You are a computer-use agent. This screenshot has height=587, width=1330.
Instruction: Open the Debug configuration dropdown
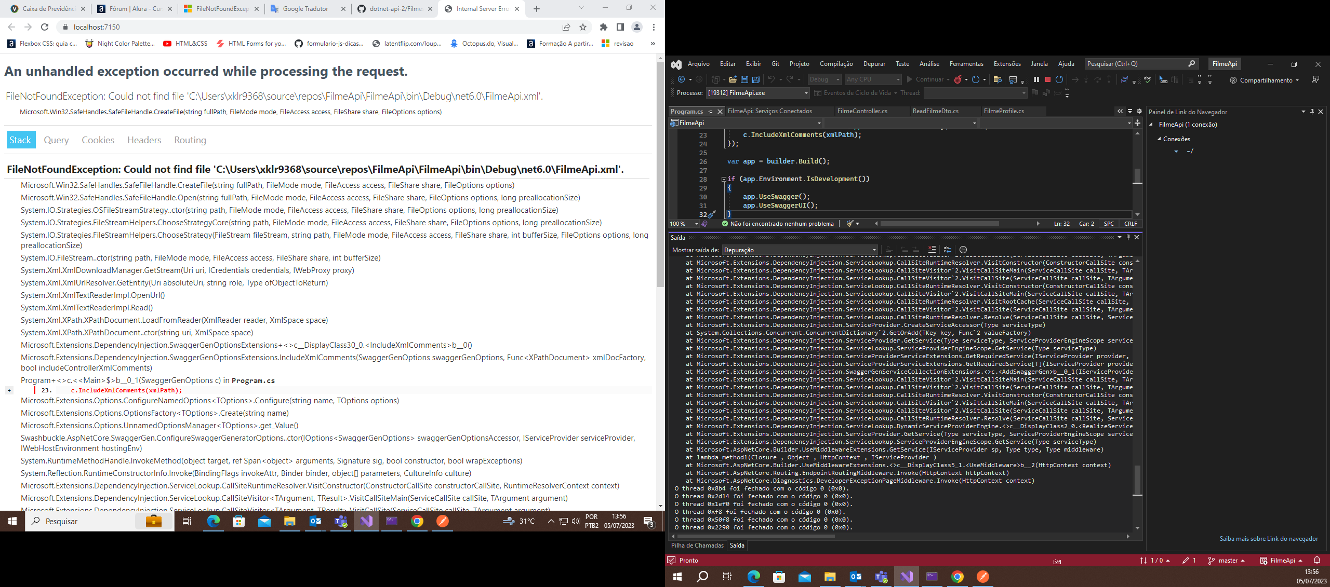[x=824, y=79]
